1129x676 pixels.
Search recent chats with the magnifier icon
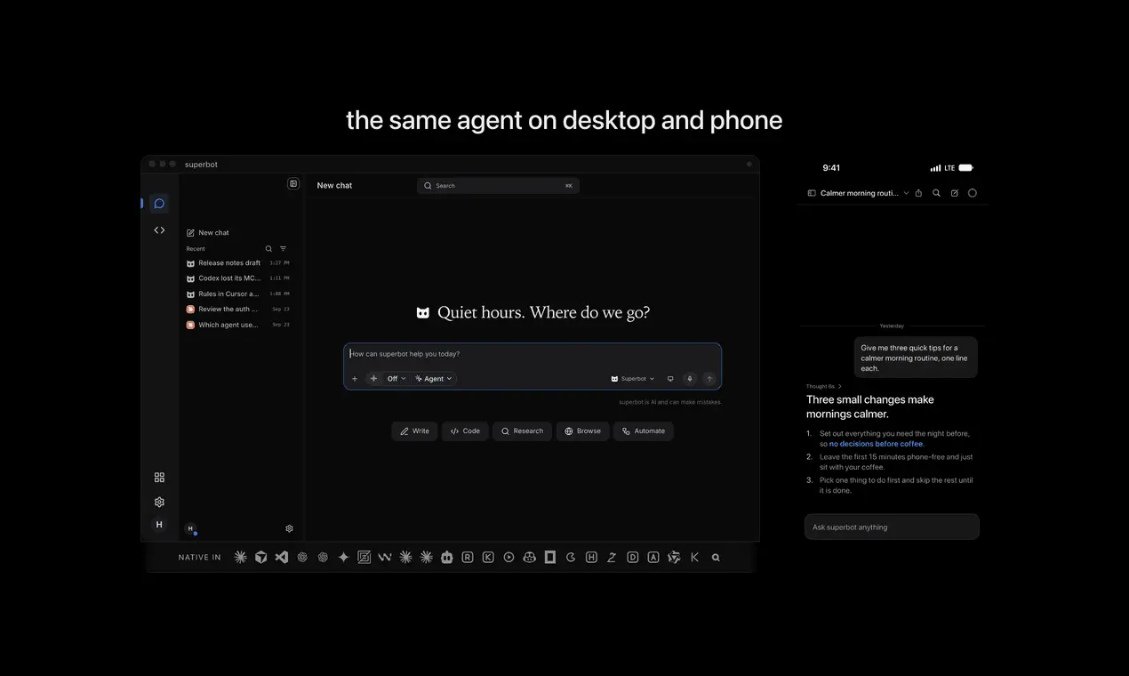coord(268,249)
